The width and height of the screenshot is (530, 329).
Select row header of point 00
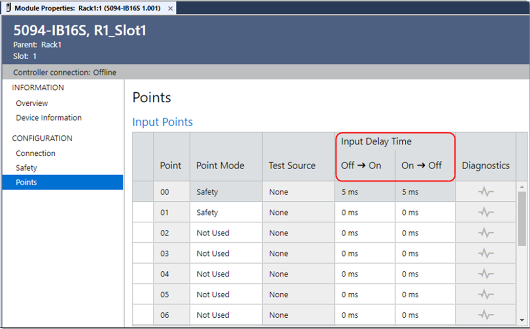[143, 192]
